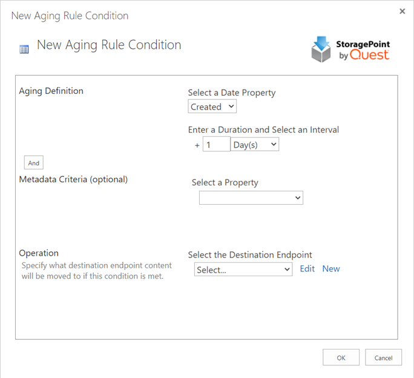Click the Select a Date Property label
Screen dimensions: 414x378
232,93
